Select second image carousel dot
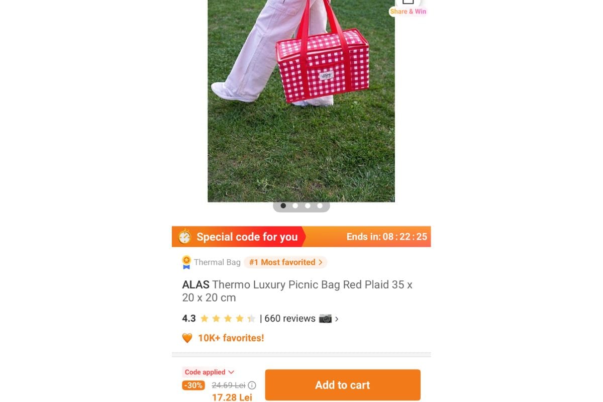This screenshot has width=603, height=402. coord(295,206)
